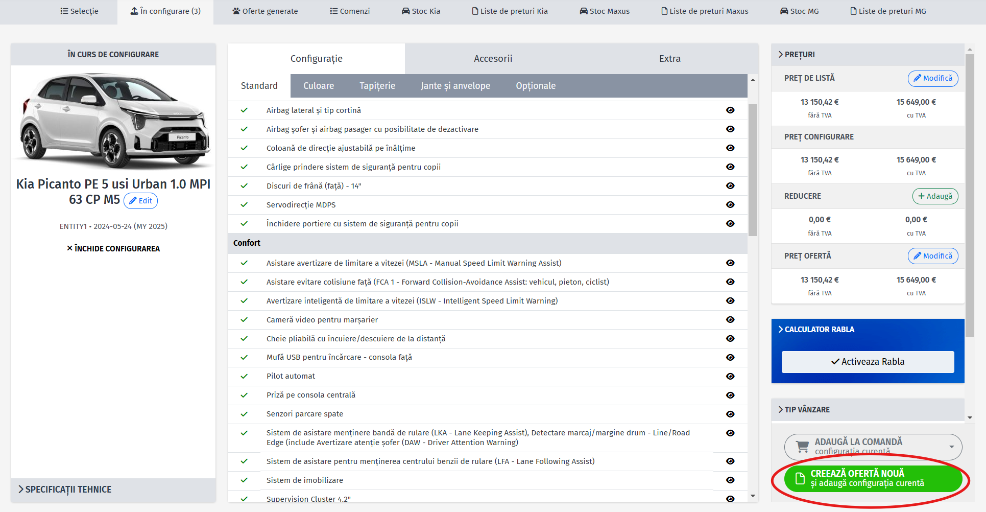The width and height of the screenshot is (986, 512).
Task: Toggle eye icon for Senzori parcare spate
Action: (730, 414)
